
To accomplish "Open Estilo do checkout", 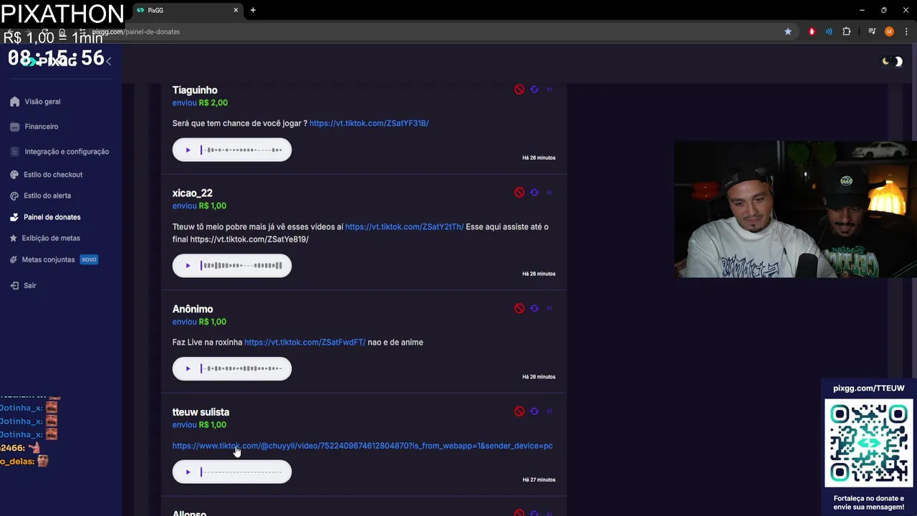I will click(x=53, y=175).
